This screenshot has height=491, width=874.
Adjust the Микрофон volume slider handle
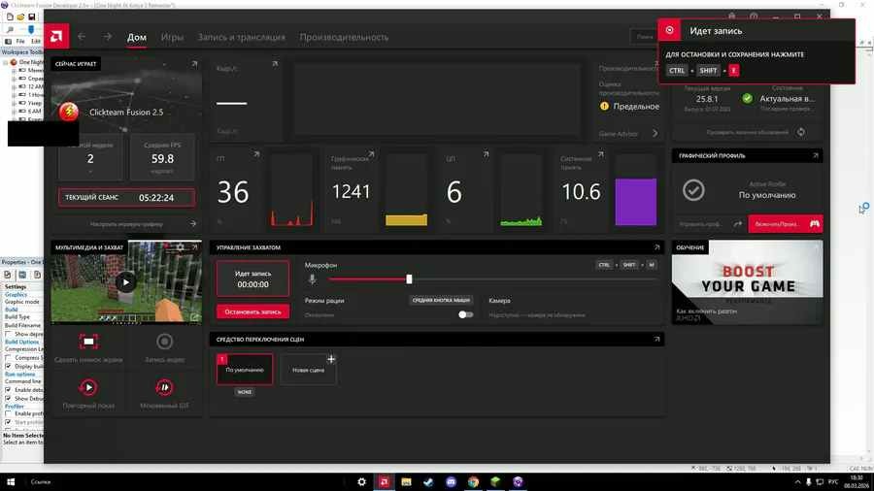tap(409, 278)
